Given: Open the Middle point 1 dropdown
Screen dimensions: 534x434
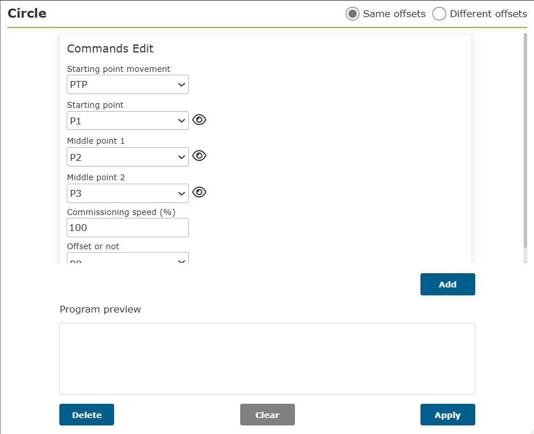Looking at the screenshot, I should tap(128, 157).
